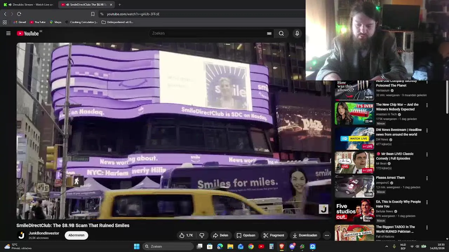Open The New Chip War video thumbnail
Viewport: 449px width, 252px height.
point(354,113)
